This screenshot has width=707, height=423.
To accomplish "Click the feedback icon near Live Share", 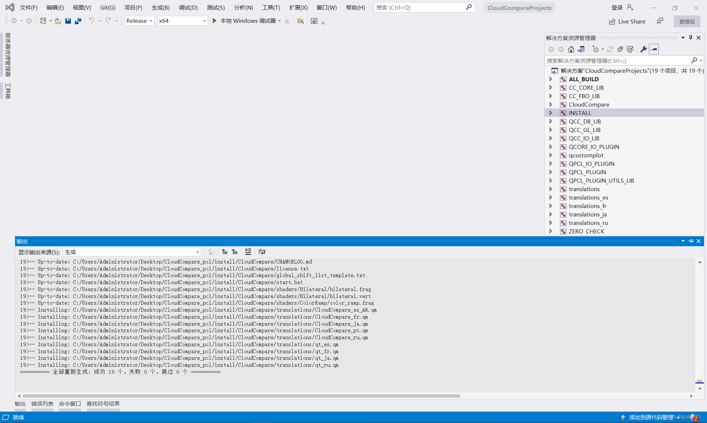I will coord(660,21).
